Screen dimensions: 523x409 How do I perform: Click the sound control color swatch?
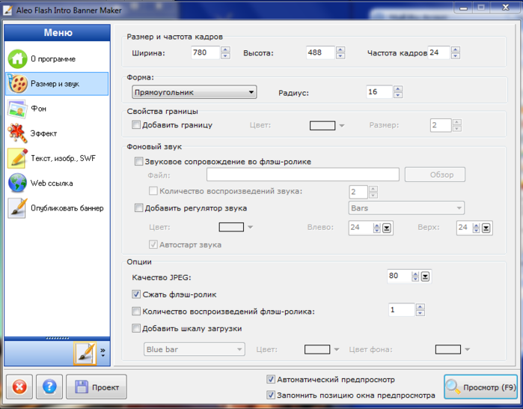coord(231,227)
